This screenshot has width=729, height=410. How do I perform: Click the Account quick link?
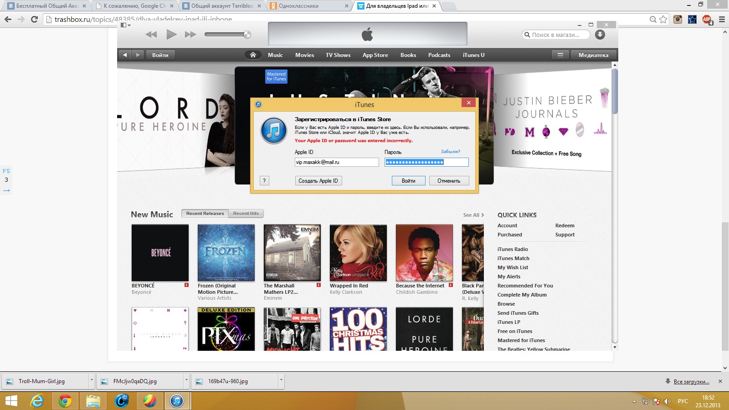507,225
